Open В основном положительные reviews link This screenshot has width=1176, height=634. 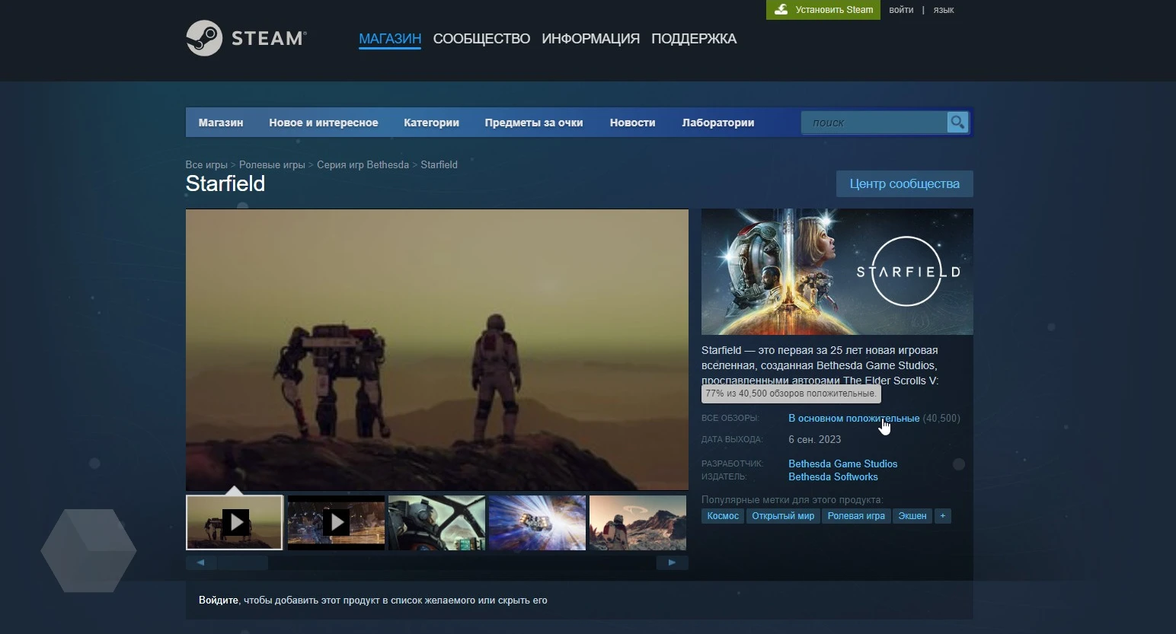854,418
